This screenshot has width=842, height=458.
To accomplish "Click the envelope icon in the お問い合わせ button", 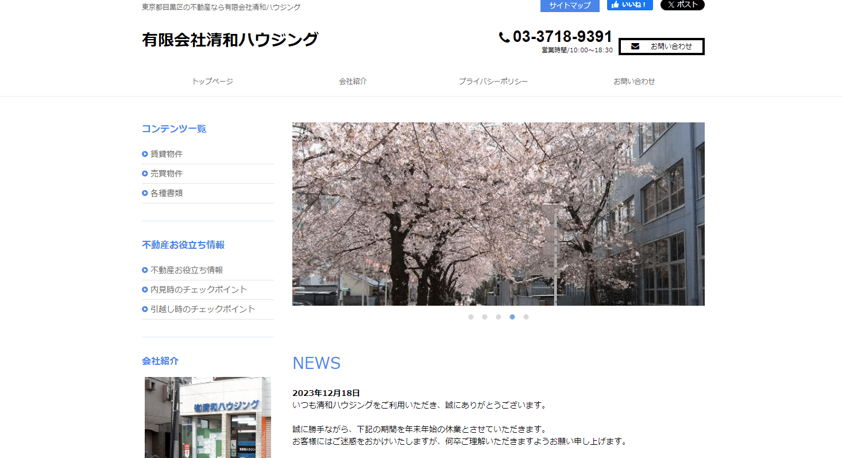I will point(634,46).
